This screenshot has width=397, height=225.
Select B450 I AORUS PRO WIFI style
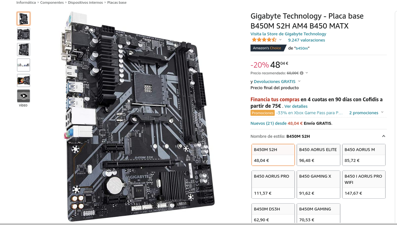point(364,184)
